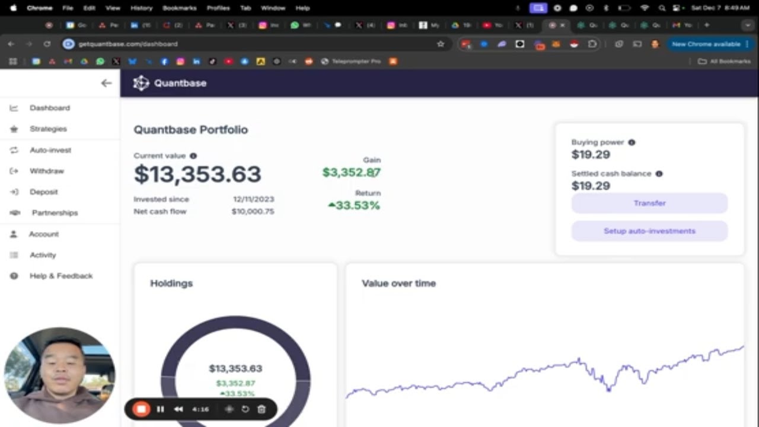Viewport: 759px width, 427px height.
Task: Delete the recording with trash icon
Action: (261, 409)
